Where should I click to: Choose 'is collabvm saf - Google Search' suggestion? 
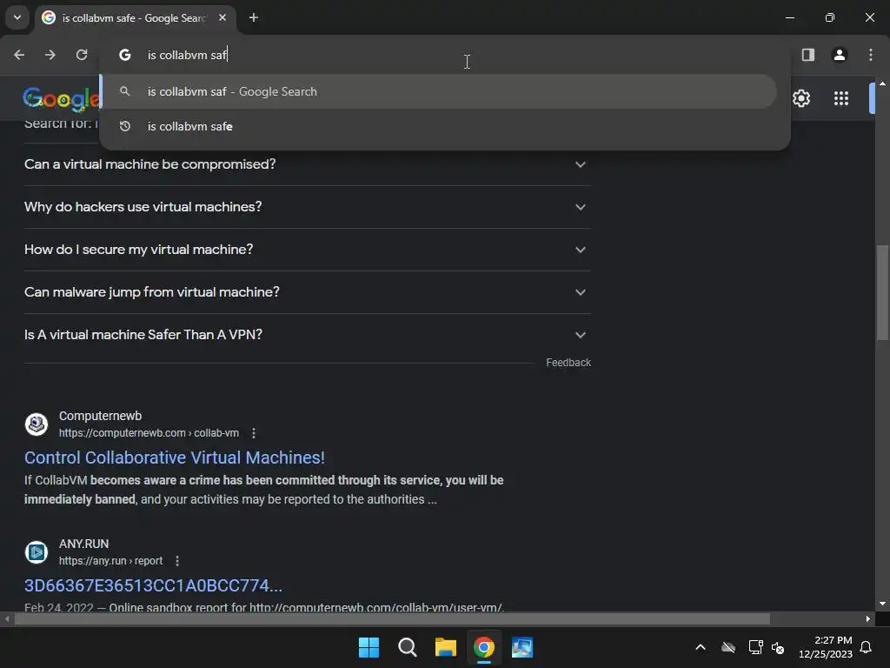[x=438, y=91]
